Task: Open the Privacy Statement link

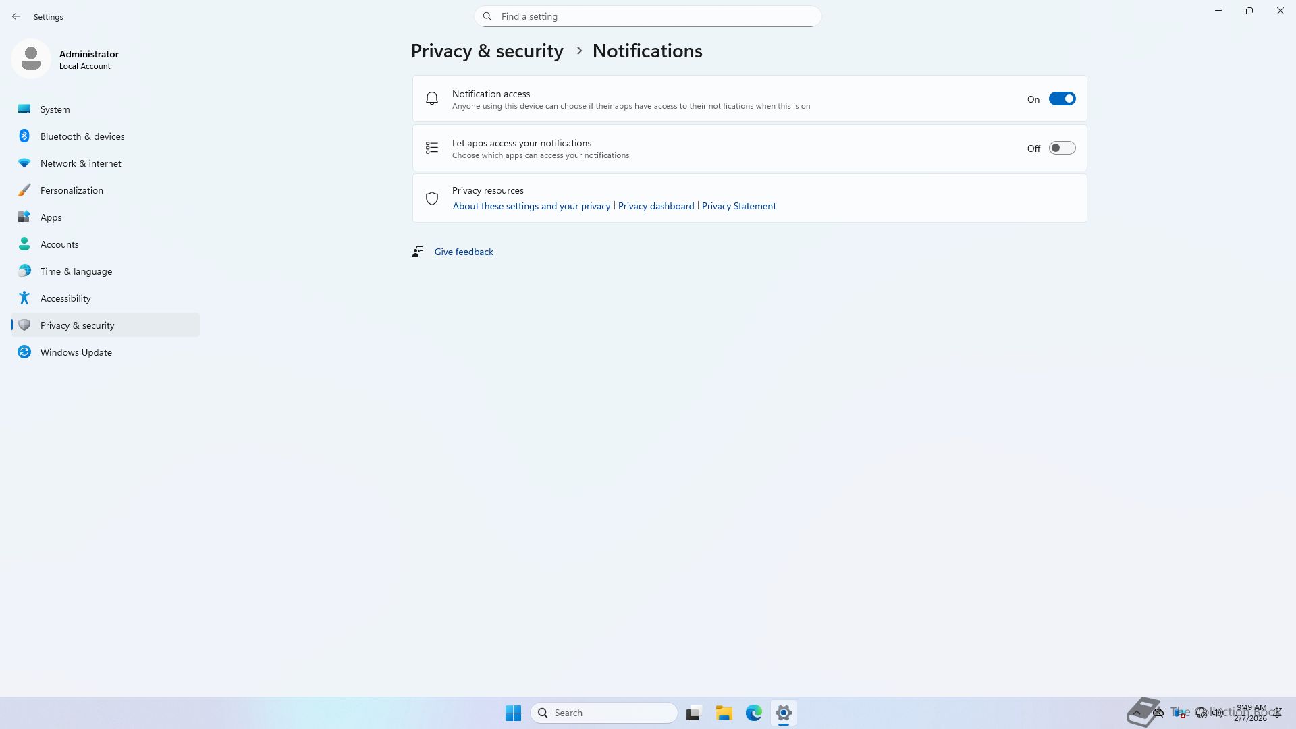Action: click(x=738, y=207)
